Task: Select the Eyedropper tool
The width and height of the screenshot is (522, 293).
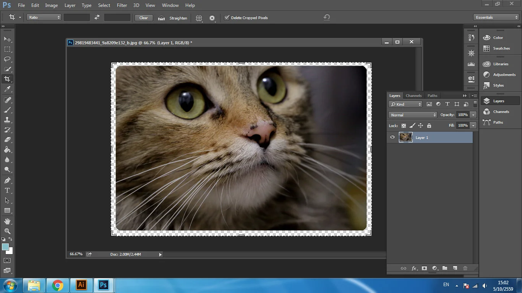Action: pyautogui.click(x=7, y=89)
